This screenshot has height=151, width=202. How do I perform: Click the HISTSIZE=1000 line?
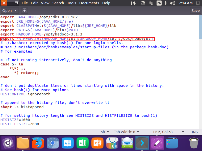point(15,120)
